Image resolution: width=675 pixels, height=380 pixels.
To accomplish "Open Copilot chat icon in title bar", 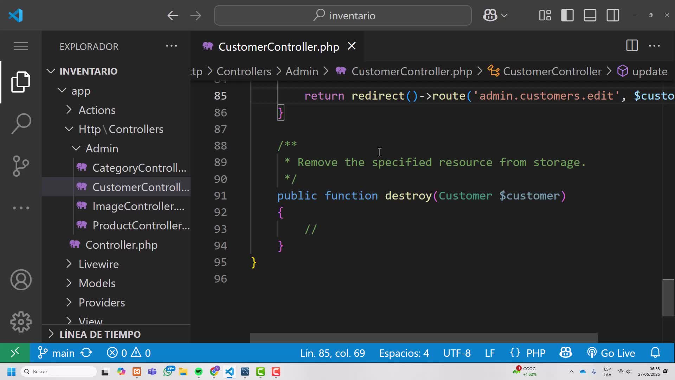I will [x=490, y=15].
